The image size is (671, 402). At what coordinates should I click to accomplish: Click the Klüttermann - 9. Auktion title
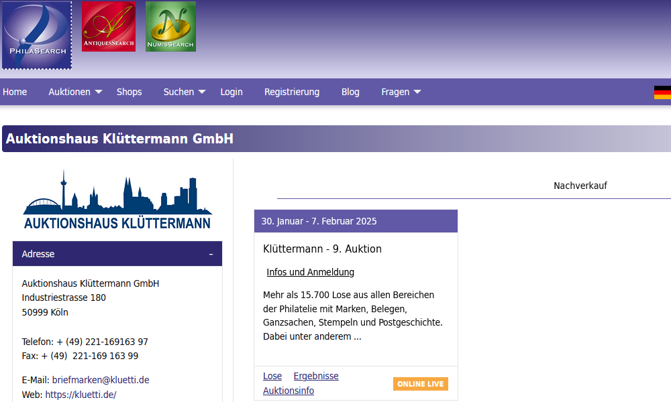tap(322, 249)
